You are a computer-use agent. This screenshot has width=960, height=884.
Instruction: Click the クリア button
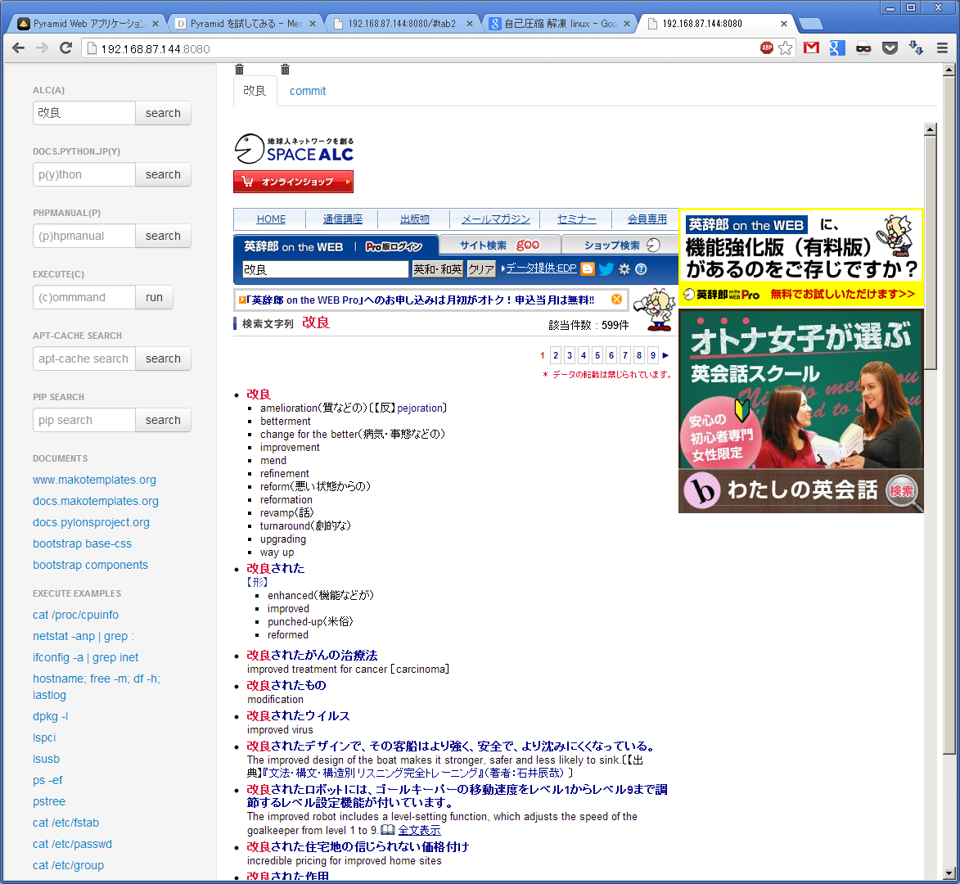point(481,268)
